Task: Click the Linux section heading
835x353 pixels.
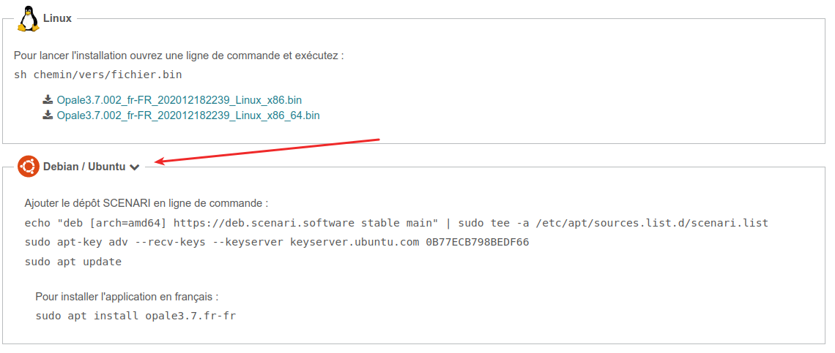Action: click(58, 18)
